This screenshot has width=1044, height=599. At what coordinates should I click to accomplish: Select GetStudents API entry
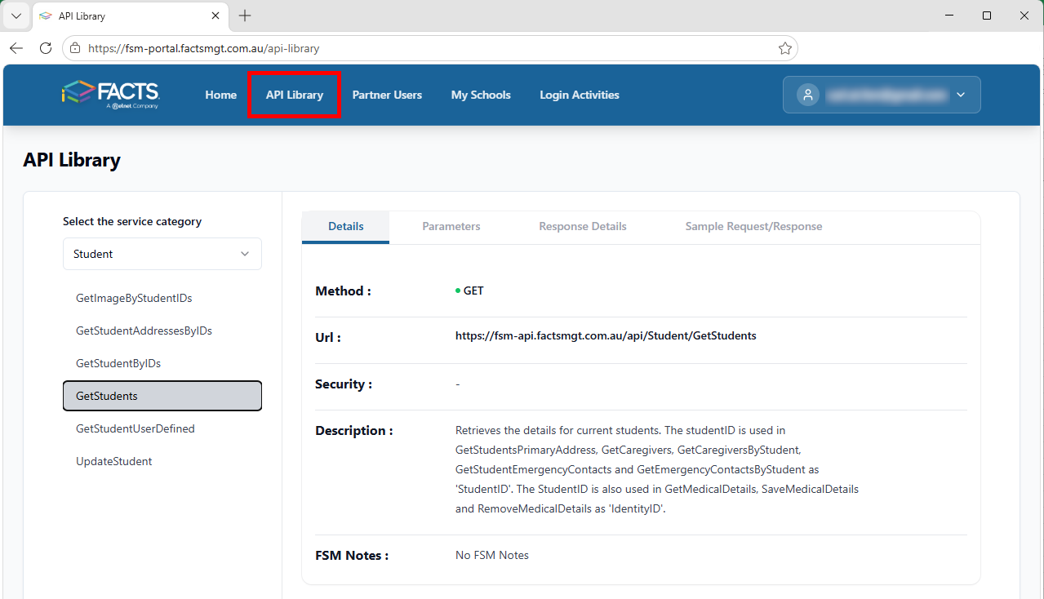point(162,396)
